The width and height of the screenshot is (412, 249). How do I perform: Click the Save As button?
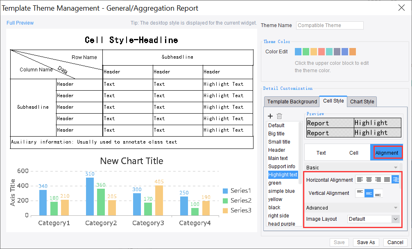point(366,242)
